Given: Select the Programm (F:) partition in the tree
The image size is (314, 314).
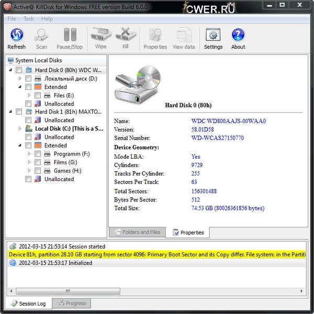Looking at the screenshot, I should pyautogui.click(x=71, y=154).
